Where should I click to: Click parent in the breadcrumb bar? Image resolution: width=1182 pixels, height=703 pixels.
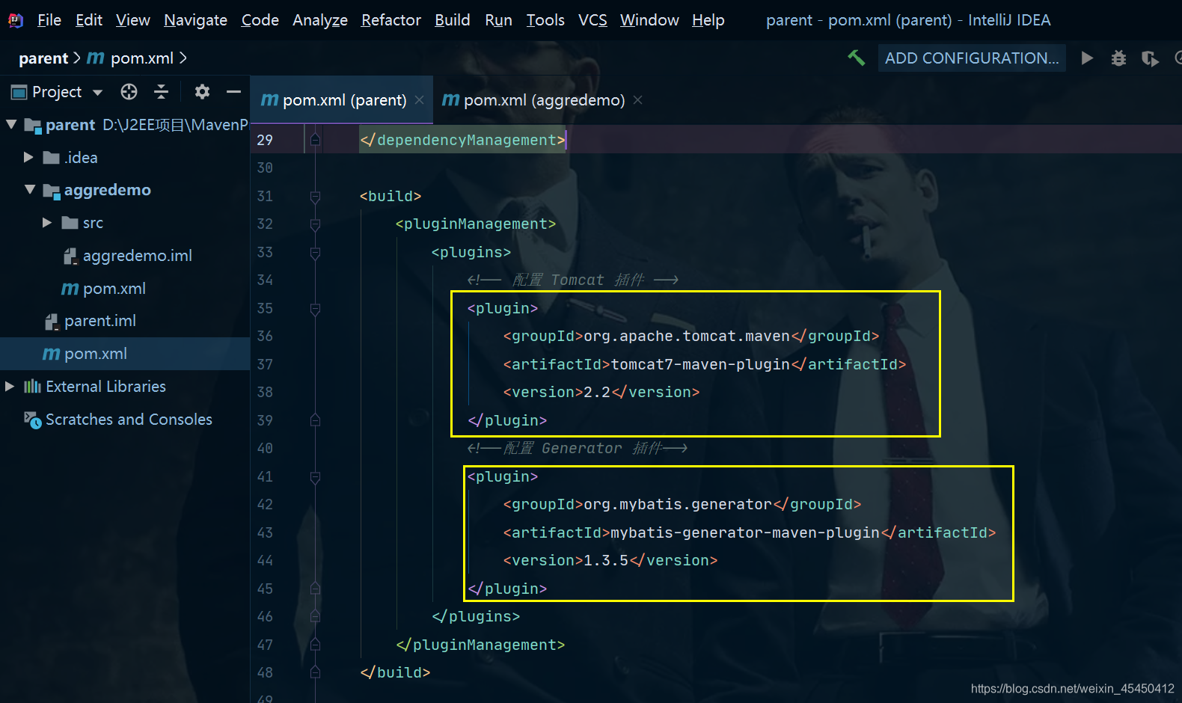[x=43, y=58]
